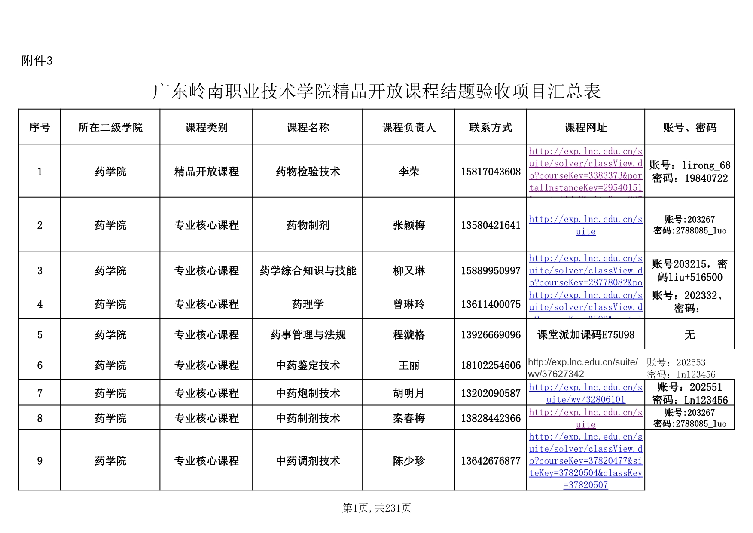The width and height of the screenshot is (753, 533).
Task: Select the 课程负责人 header cell
Action: pyautogui.click(x=409, y=127)
